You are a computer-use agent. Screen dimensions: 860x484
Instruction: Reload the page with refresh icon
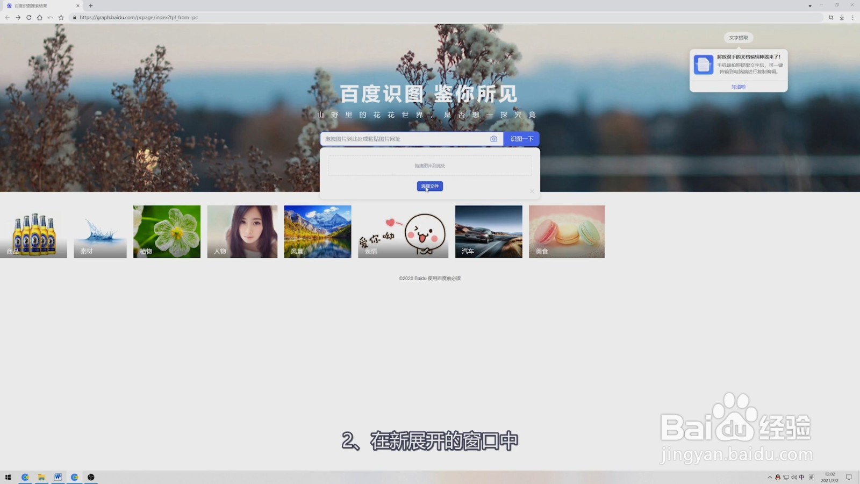tap(28, 17)
